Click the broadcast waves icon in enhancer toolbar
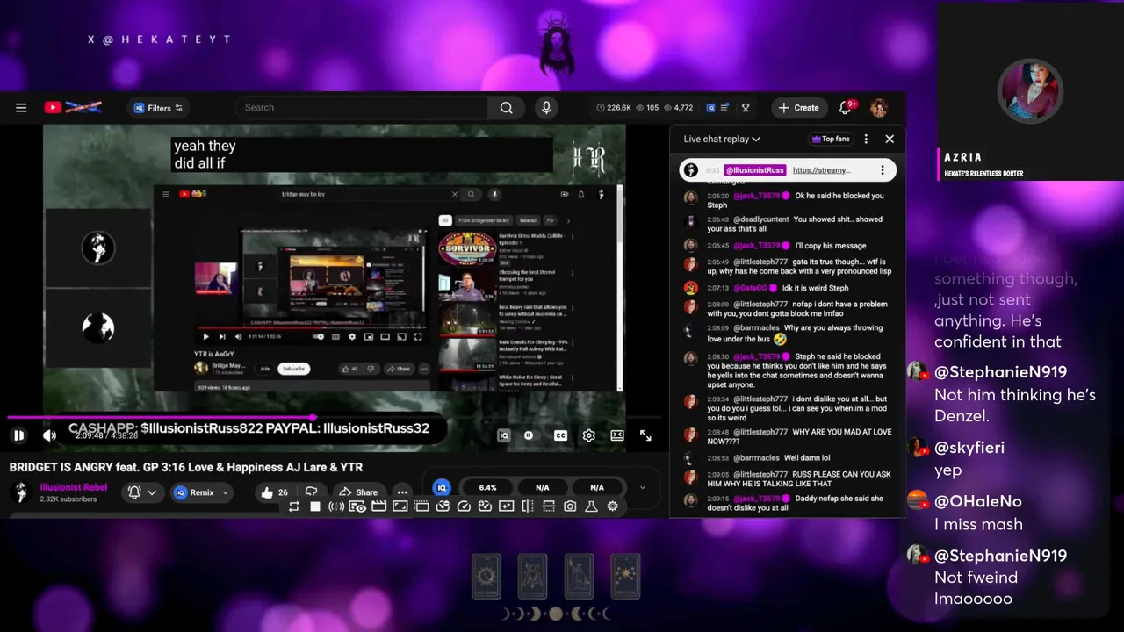Image resolution: width=1124 pixels, height=632 pixels. tap(336, 506)
